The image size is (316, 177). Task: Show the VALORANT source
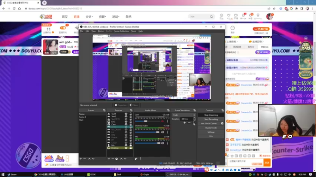[x=126, y=129]
